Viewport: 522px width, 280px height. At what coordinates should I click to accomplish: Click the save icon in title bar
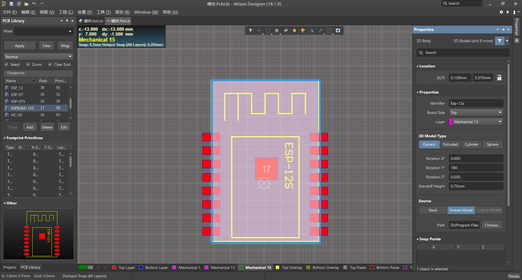coord(11,4)
